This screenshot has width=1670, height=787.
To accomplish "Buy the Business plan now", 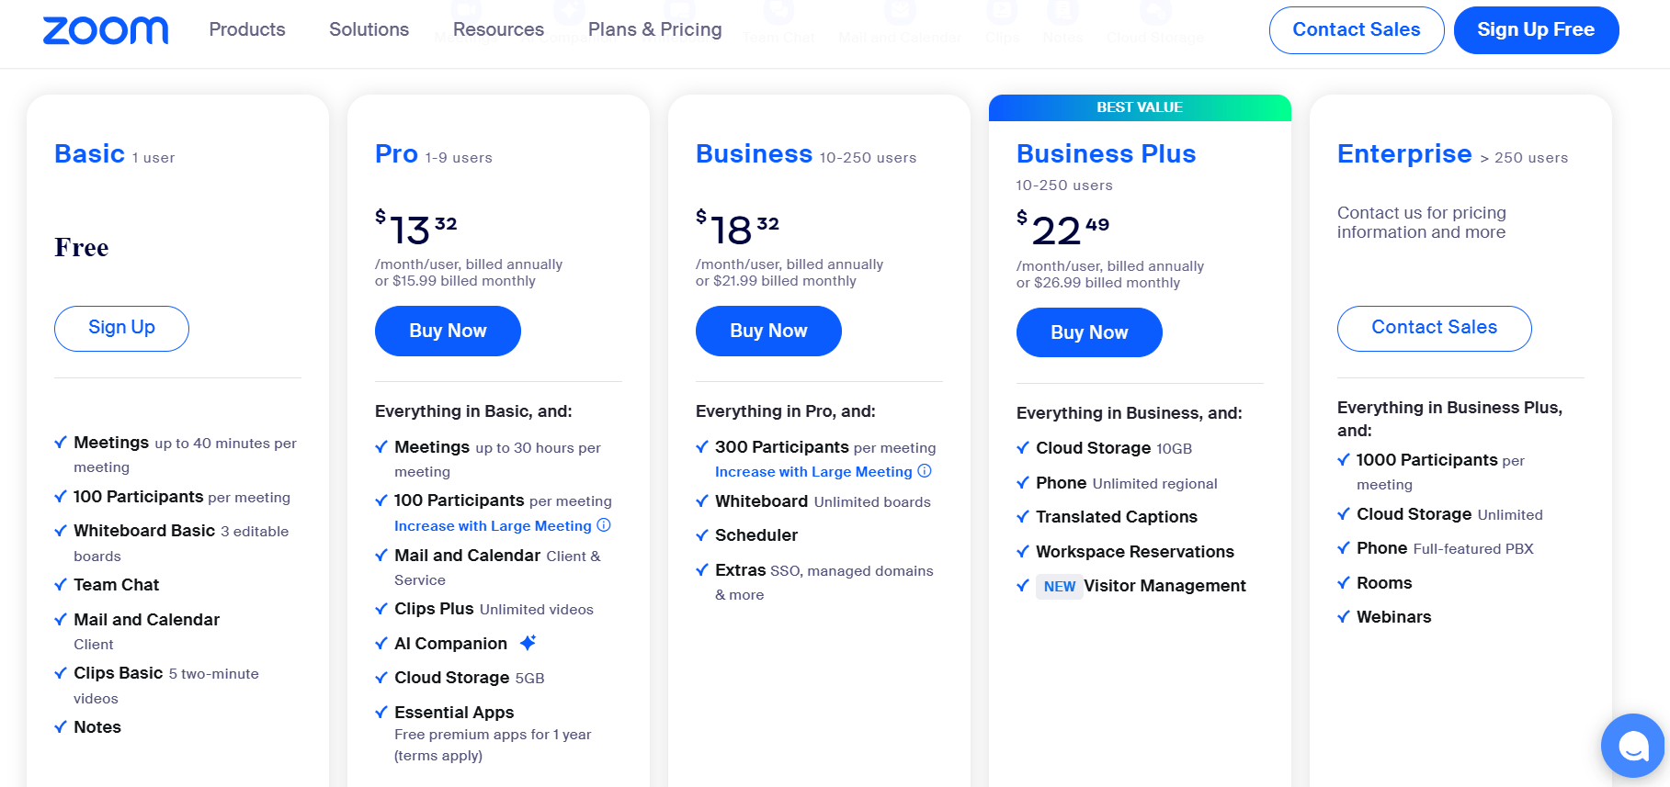I will [768, 331].
